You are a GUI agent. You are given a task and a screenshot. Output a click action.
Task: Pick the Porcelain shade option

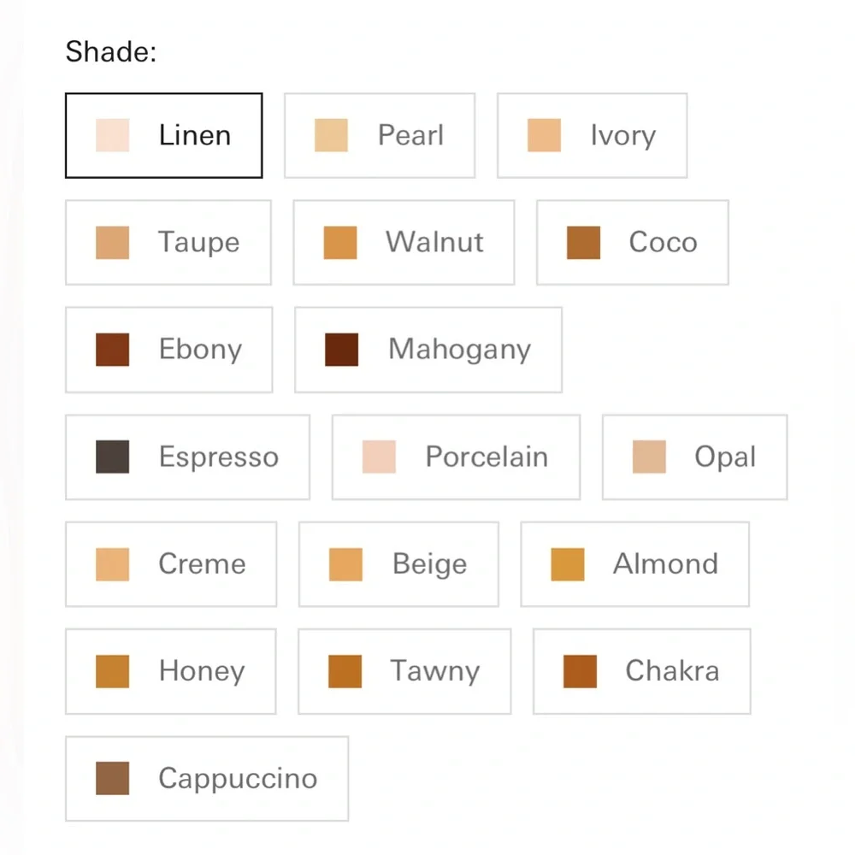click(x=456, y=457)
